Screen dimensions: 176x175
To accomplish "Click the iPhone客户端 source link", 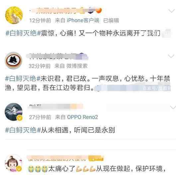I will (x=83, y=21).
